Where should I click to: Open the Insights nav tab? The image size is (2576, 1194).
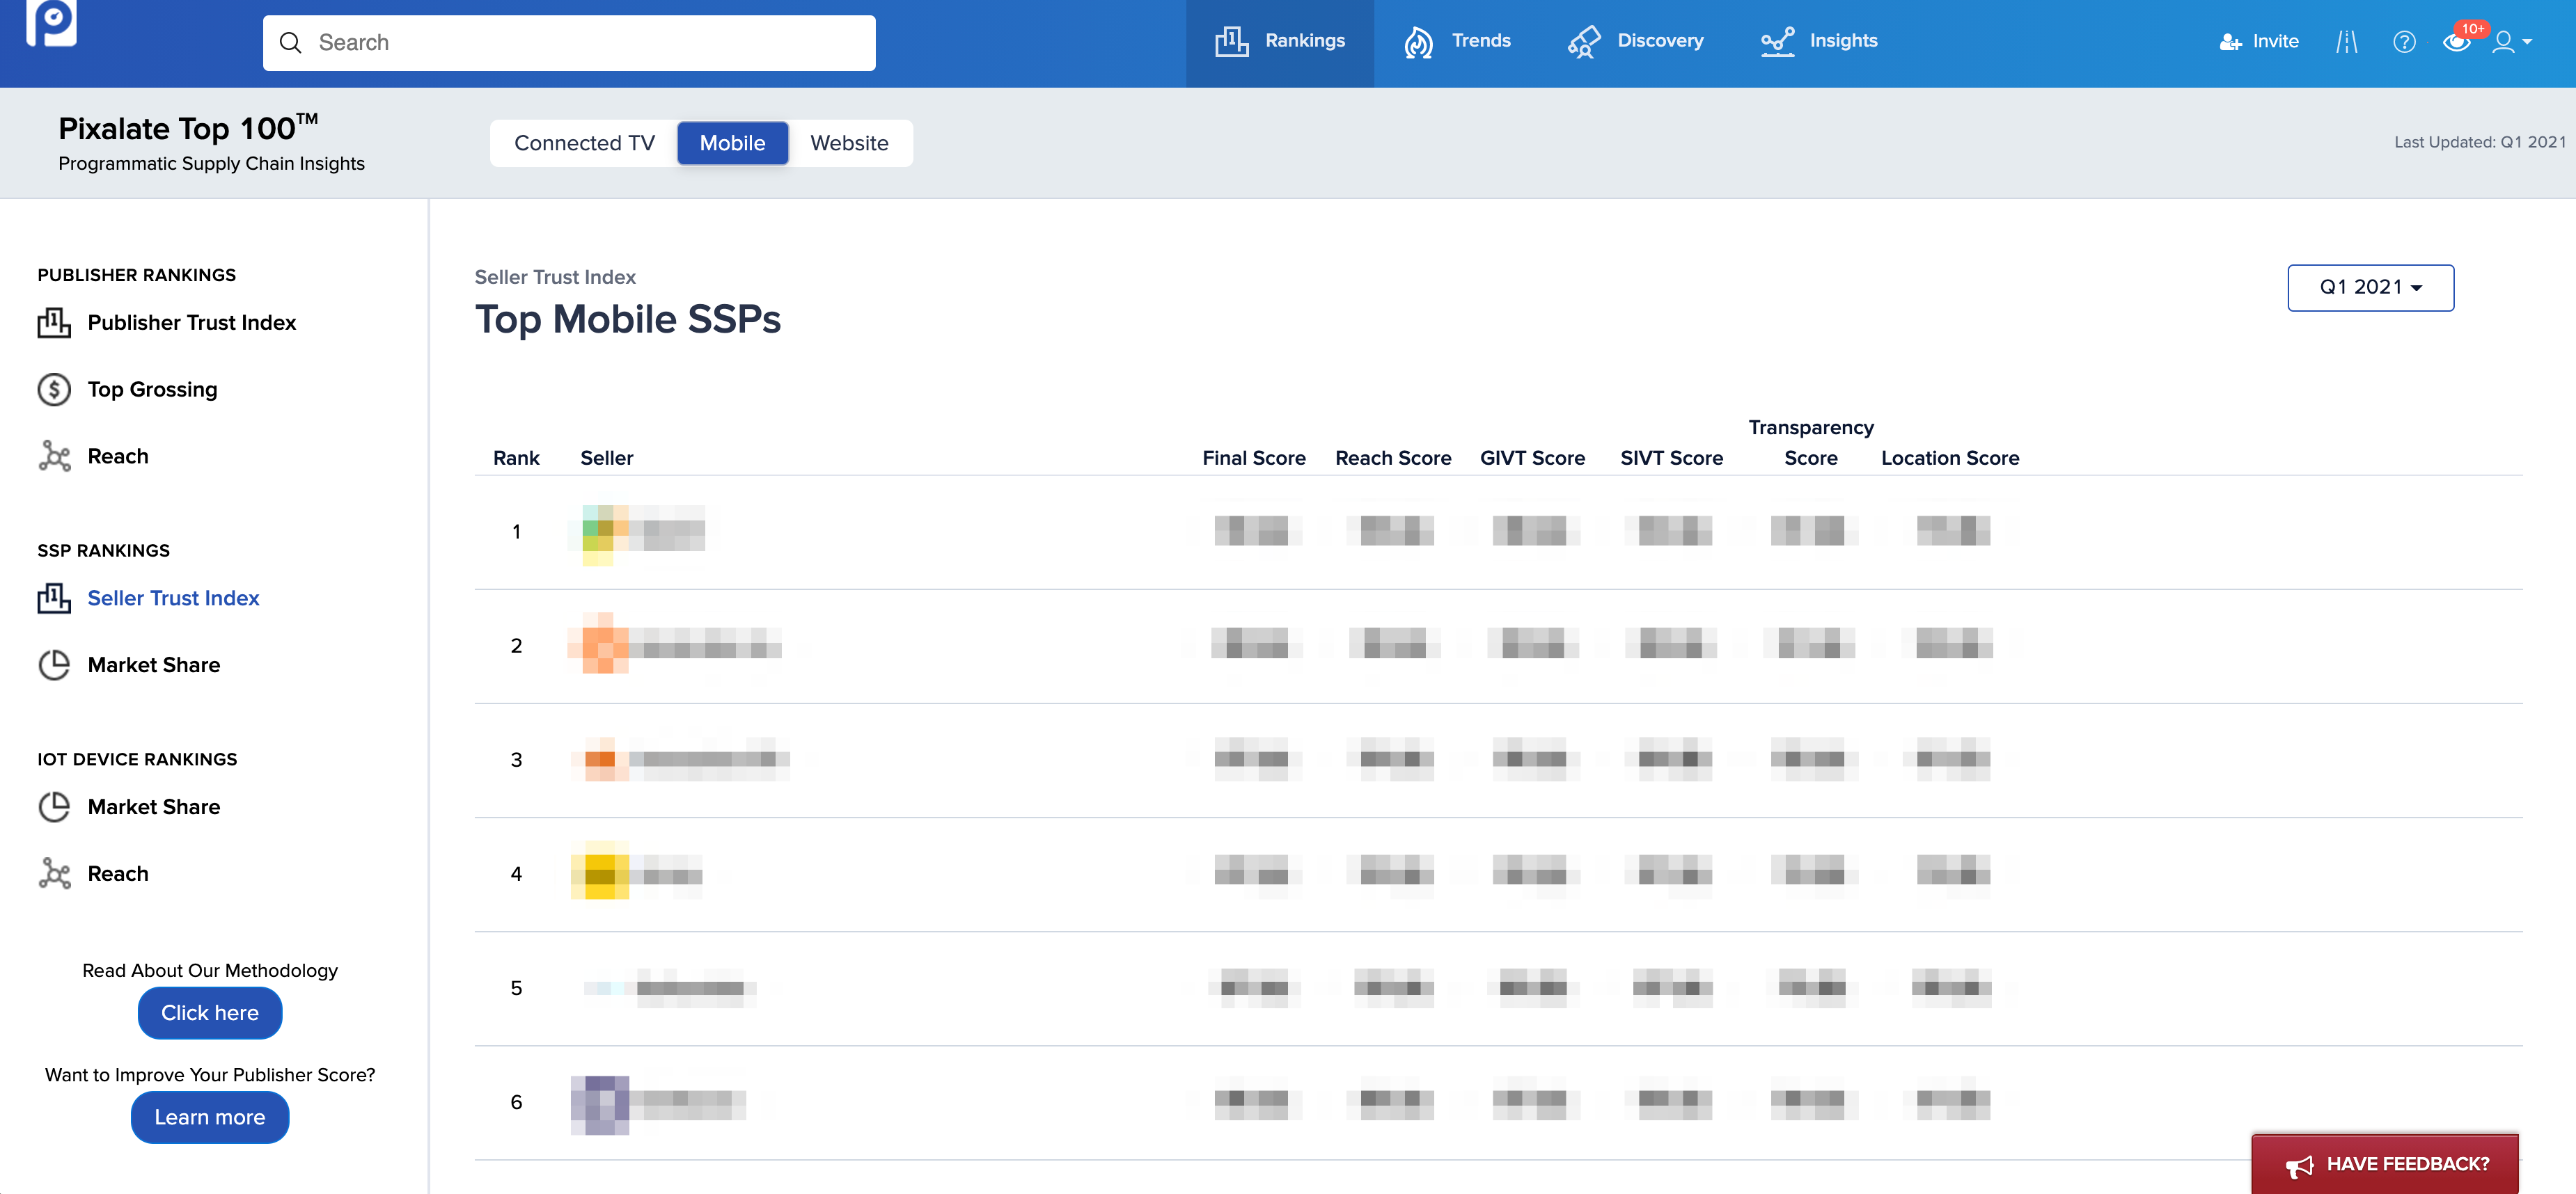[x=1819, y=42]
